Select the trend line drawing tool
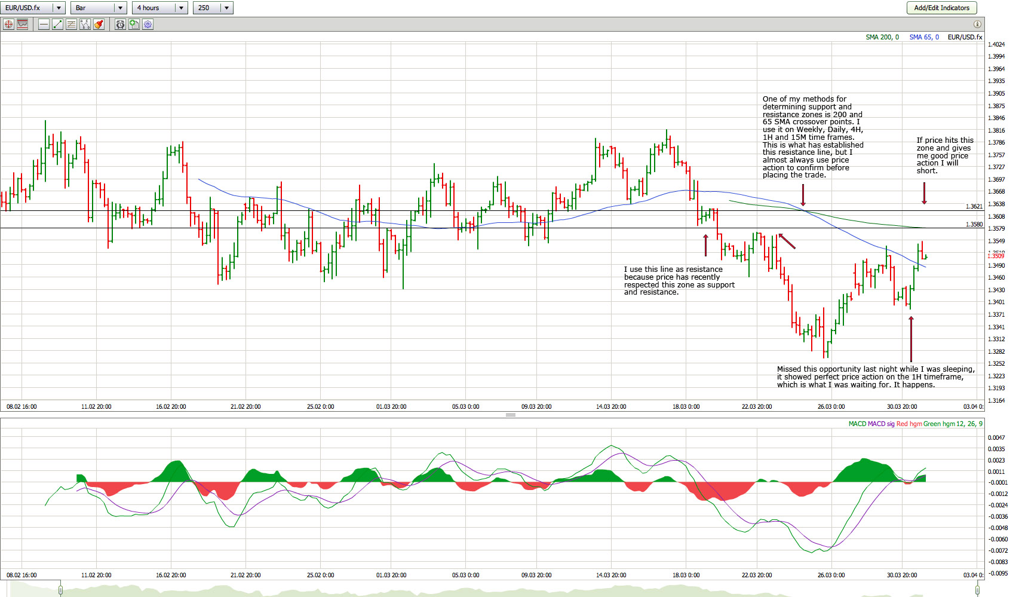This screenshot has height=597, width=1019. pyautogui.click(x=57, y=25)
